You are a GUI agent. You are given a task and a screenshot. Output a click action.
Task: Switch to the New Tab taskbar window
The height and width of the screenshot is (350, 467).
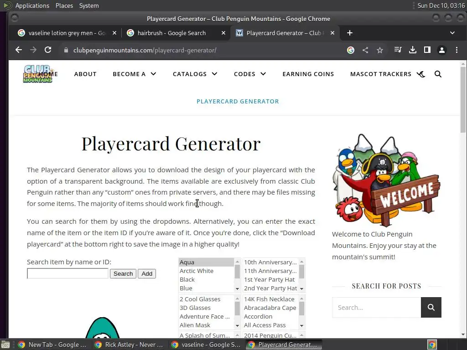(x=52, y=345)
